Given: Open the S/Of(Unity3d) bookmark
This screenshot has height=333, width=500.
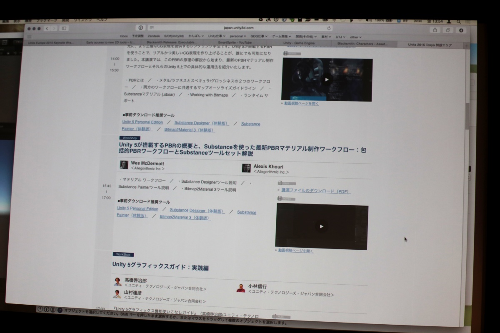Looking at the screenshot, I should click(x=174, y=36).
